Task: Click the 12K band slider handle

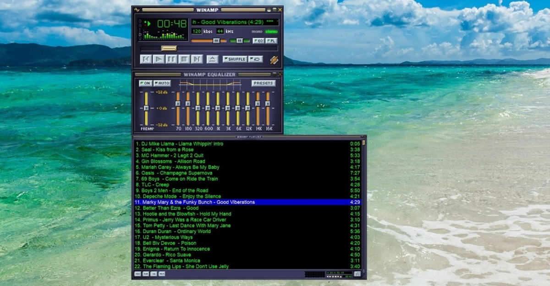Action: 248,108
